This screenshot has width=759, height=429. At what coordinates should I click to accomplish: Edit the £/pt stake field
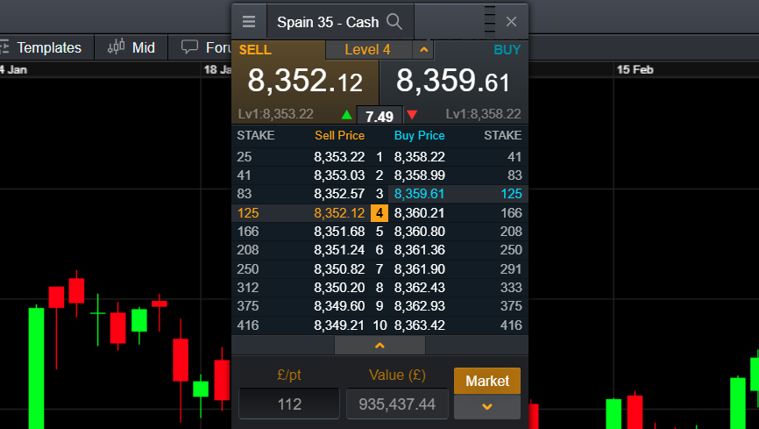click(289, 404)
